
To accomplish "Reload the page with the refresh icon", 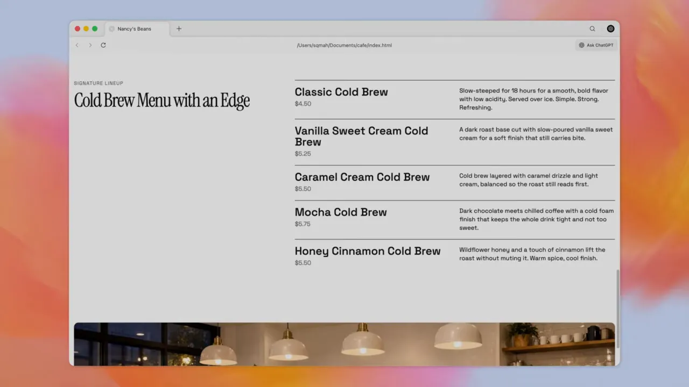I will (103, 45).
